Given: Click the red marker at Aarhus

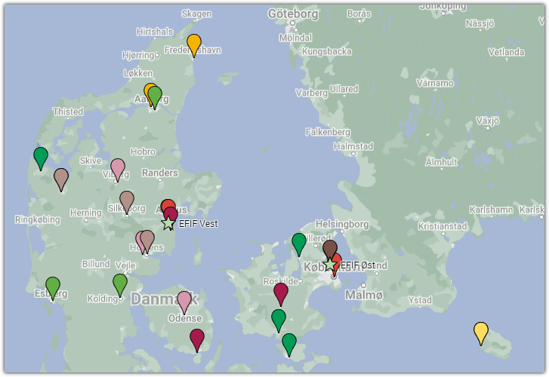Looking at the screenshot, I should coord(167,207).
